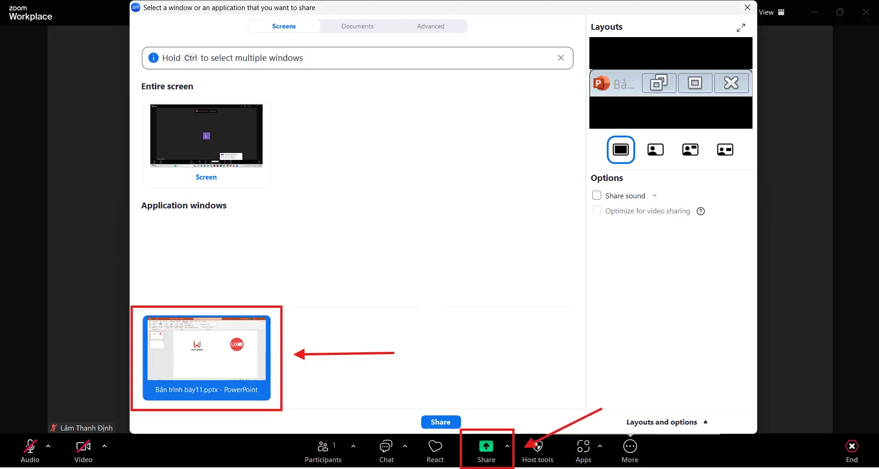The image size is (879, 469).
Task: Open the React panel
Action: [434, 451]
